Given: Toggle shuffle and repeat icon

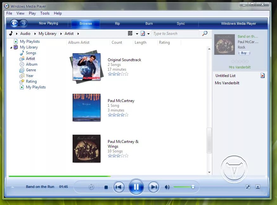Looking at the screenshot, I should (91, 187).
